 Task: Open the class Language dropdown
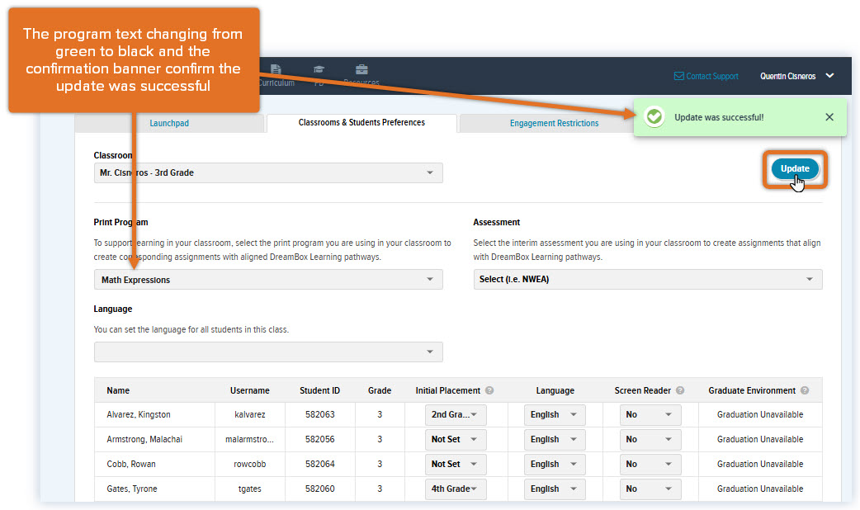(x=268, y=352)
